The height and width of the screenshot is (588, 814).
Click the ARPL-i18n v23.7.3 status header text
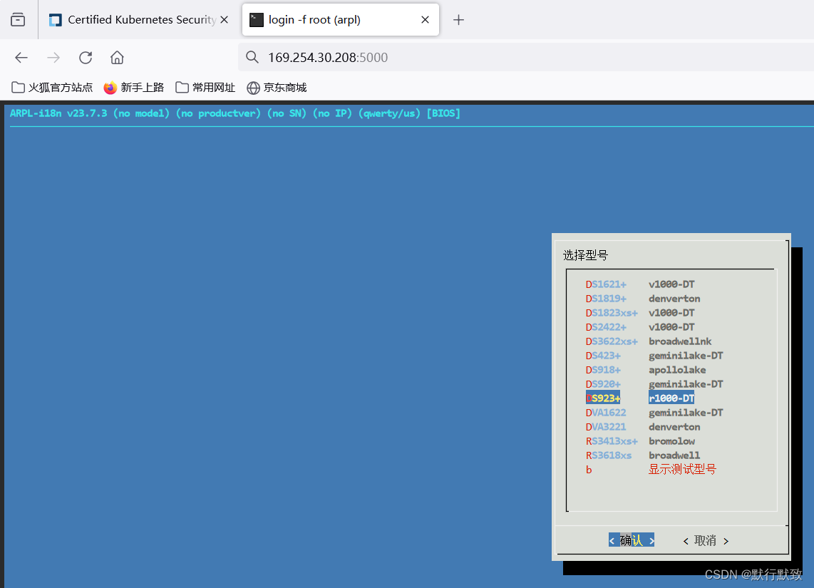click(x=235, y=113)
